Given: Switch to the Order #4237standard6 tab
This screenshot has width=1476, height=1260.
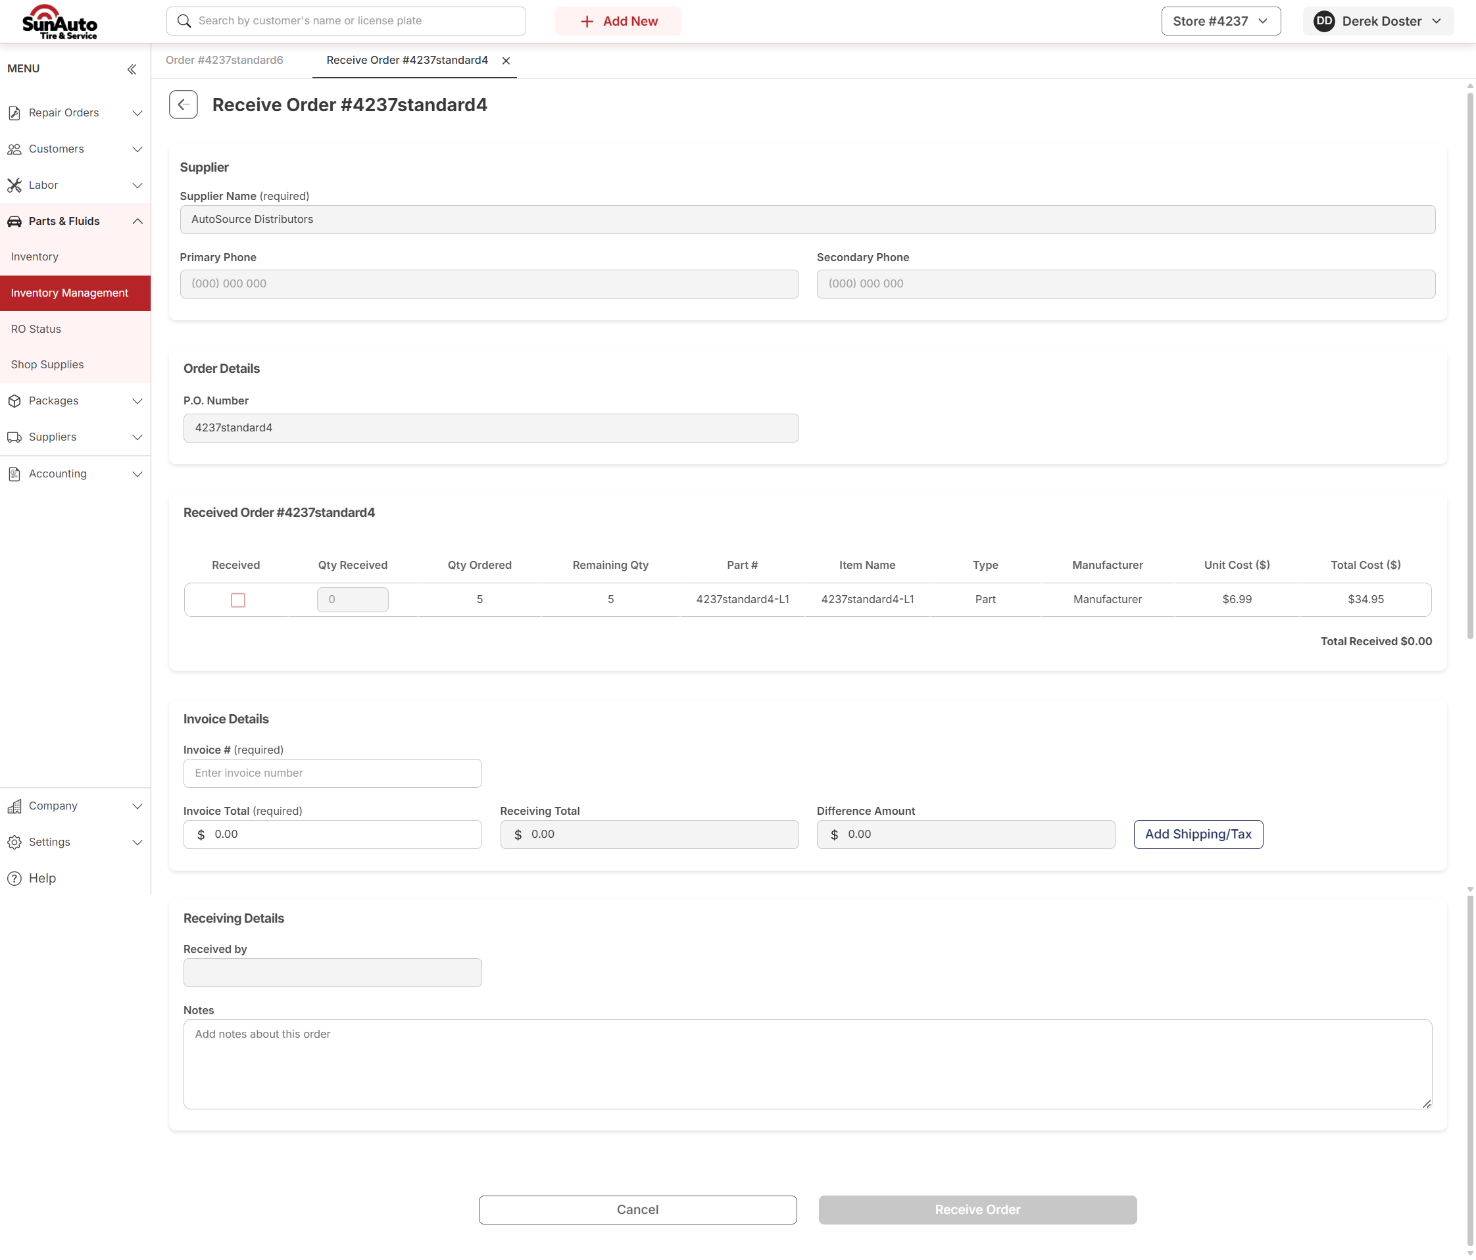Looking at the screenshot, I should (x=224, y=60).
